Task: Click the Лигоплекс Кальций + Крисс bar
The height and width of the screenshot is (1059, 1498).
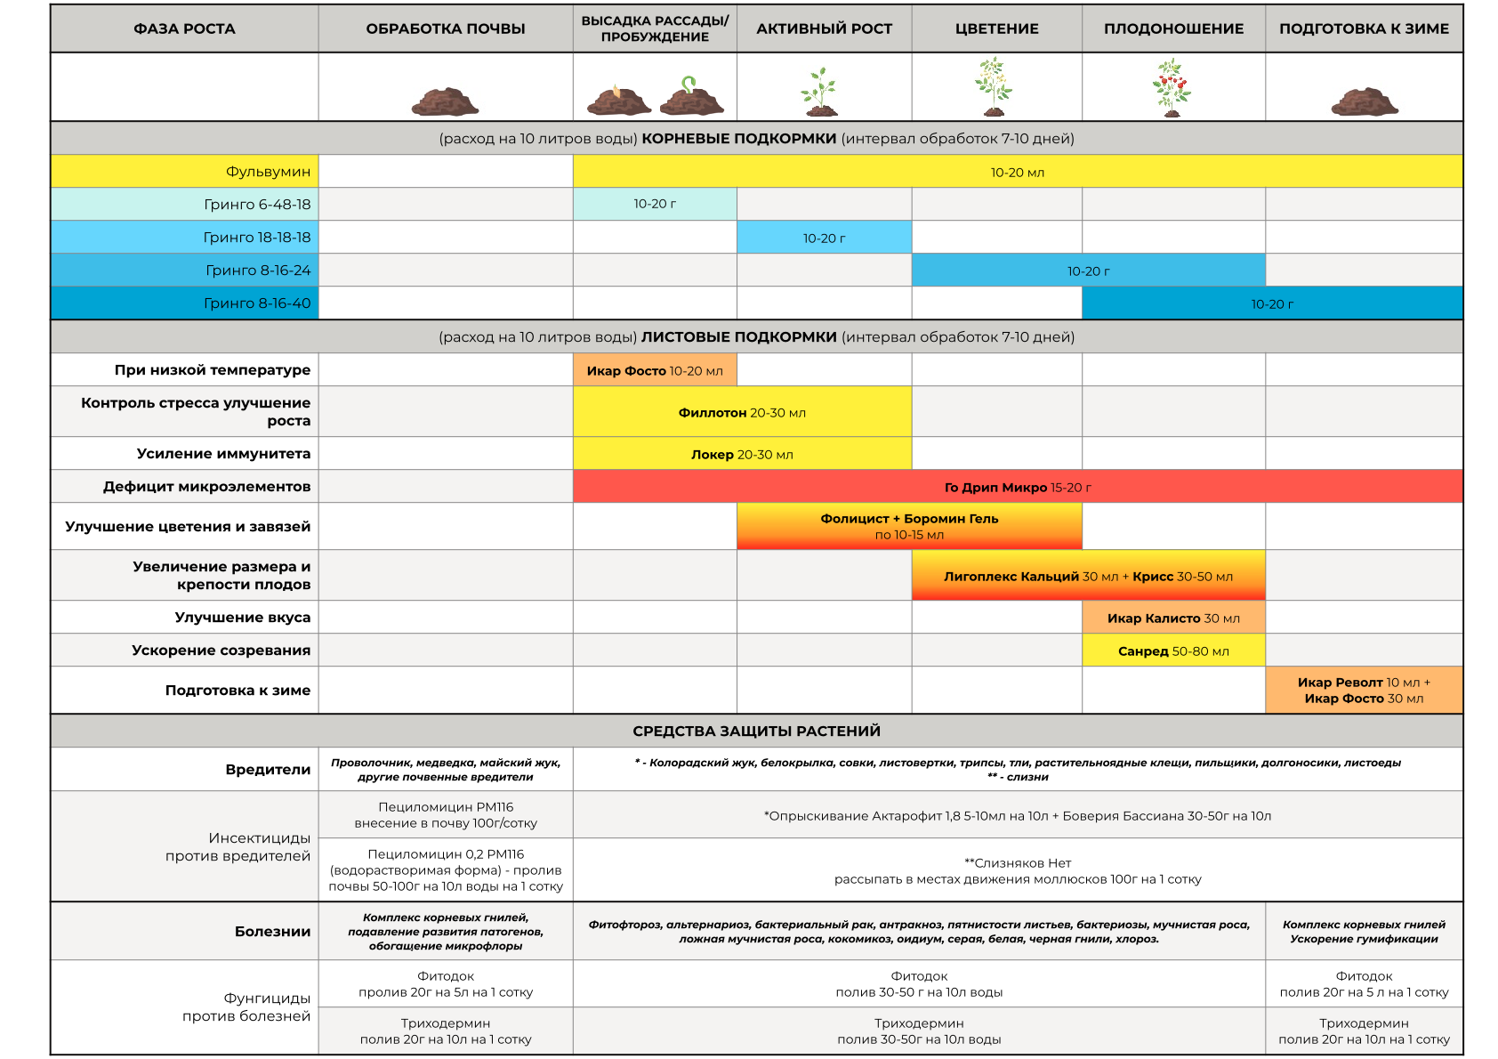Action: 1089,575
